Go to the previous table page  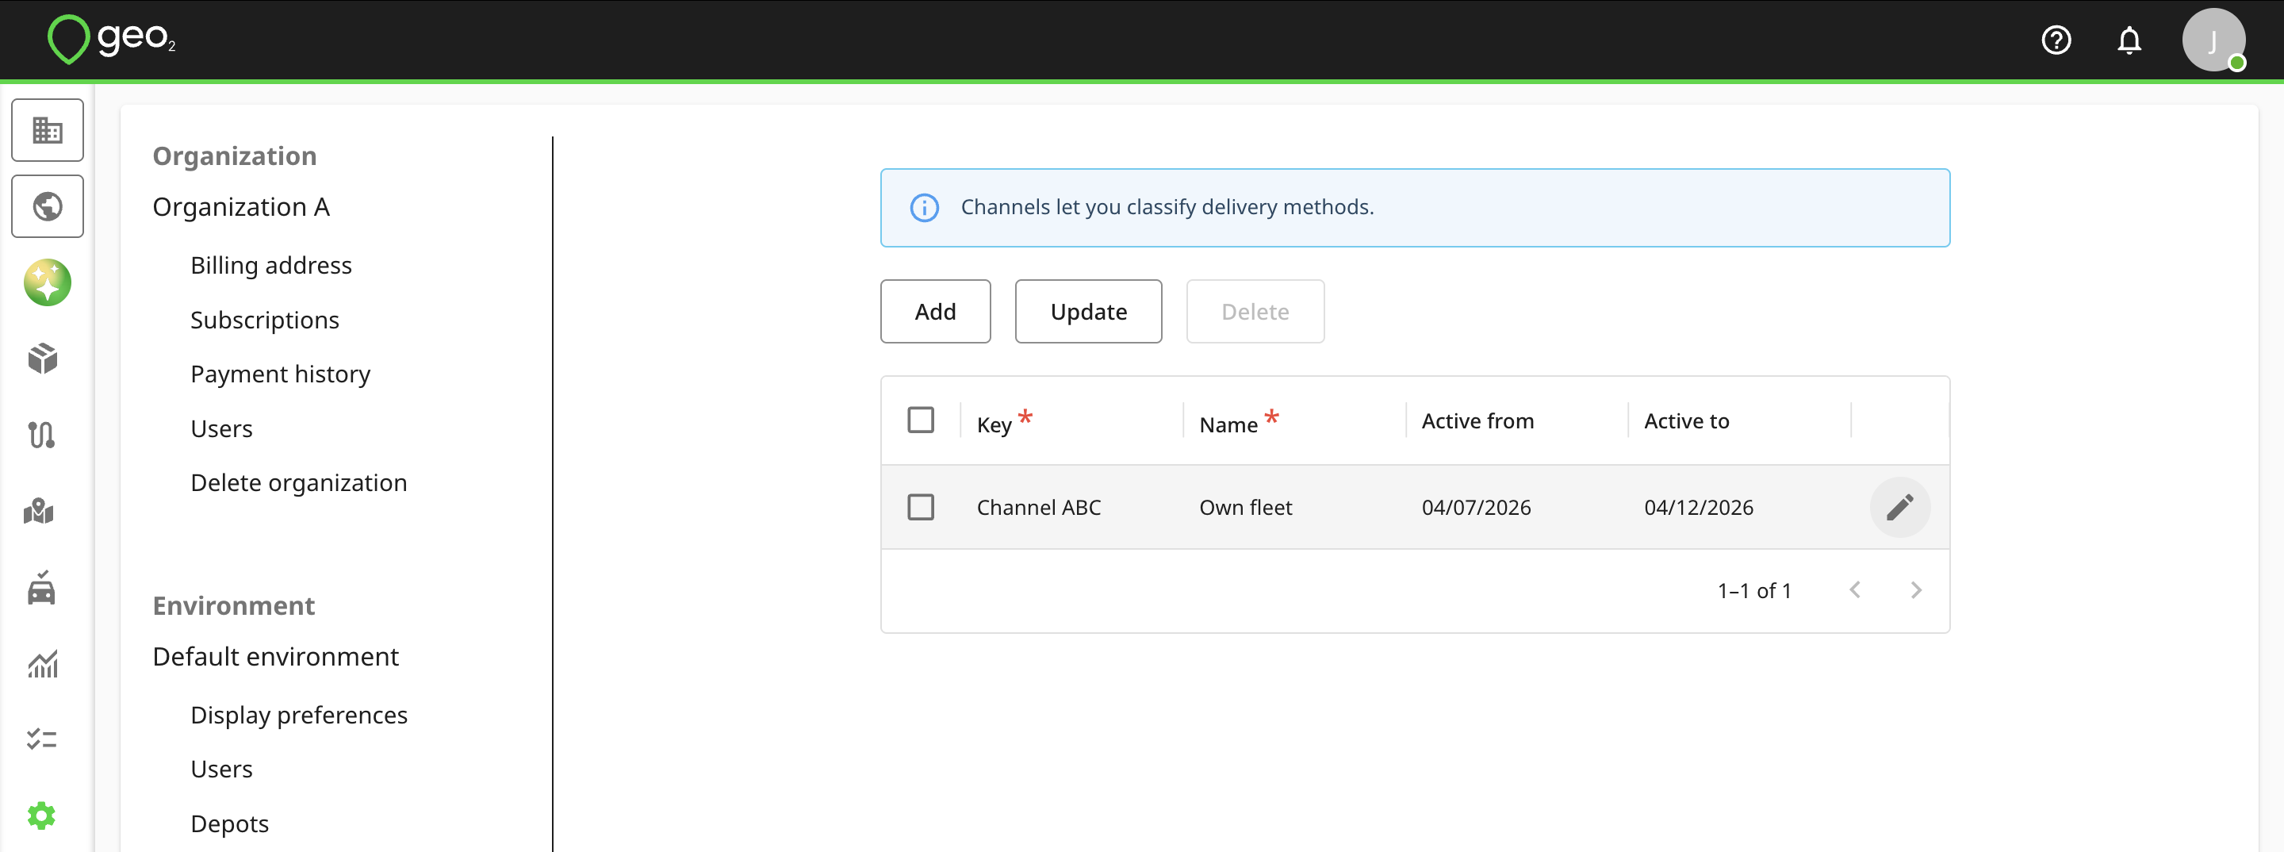pyautogui.click(x=1855, y=590)
